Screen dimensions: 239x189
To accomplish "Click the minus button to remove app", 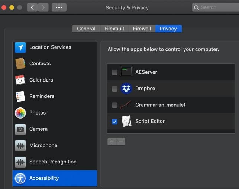I will pos(121,142).
